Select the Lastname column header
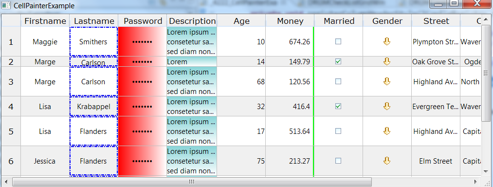 [x=94, y=21]
